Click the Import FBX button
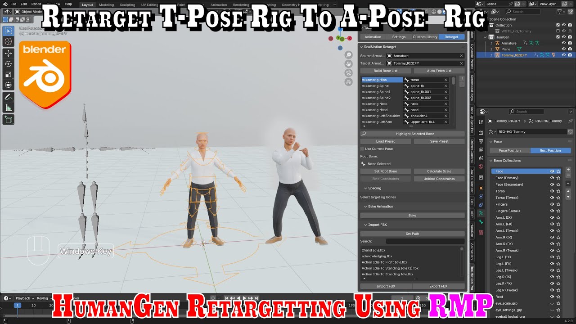Screen dimensions: 576x324 point(386,286)
